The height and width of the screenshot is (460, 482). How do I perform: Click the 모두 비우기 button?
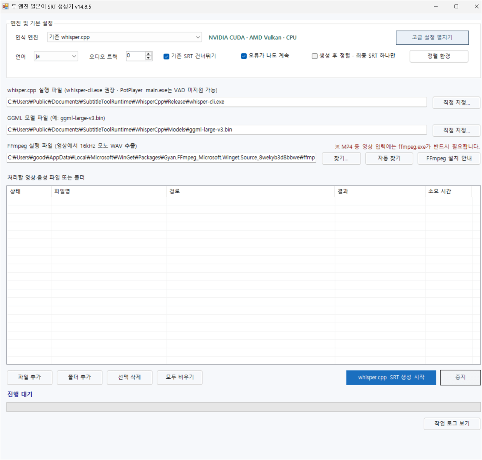[x=180, y=378]
